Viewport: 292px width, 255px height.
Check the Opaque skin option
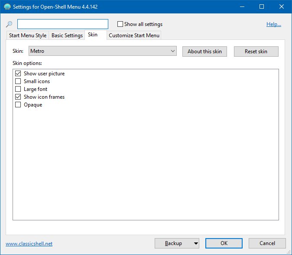click(x=18, y=105)
